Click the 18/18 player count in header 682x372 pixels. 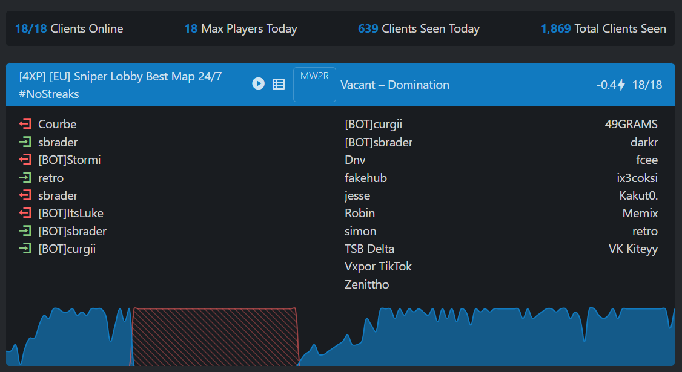(647, 85)
